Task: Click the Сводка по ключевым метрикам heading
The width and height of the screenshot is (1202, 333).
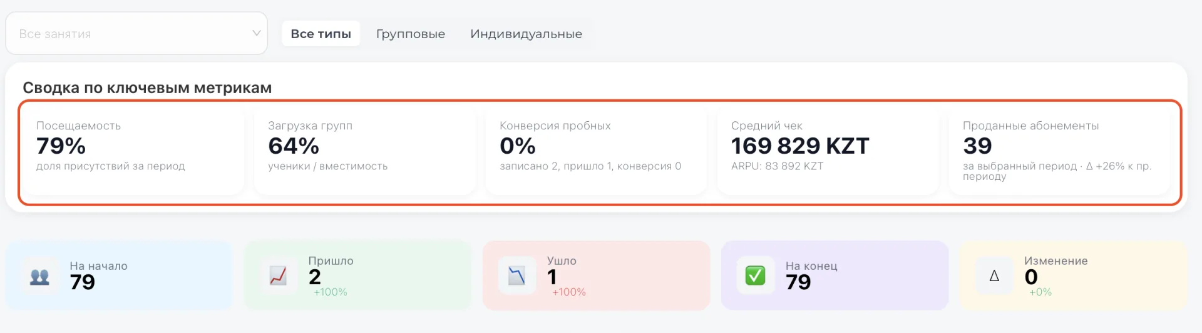Action: (x=147, y=88)
